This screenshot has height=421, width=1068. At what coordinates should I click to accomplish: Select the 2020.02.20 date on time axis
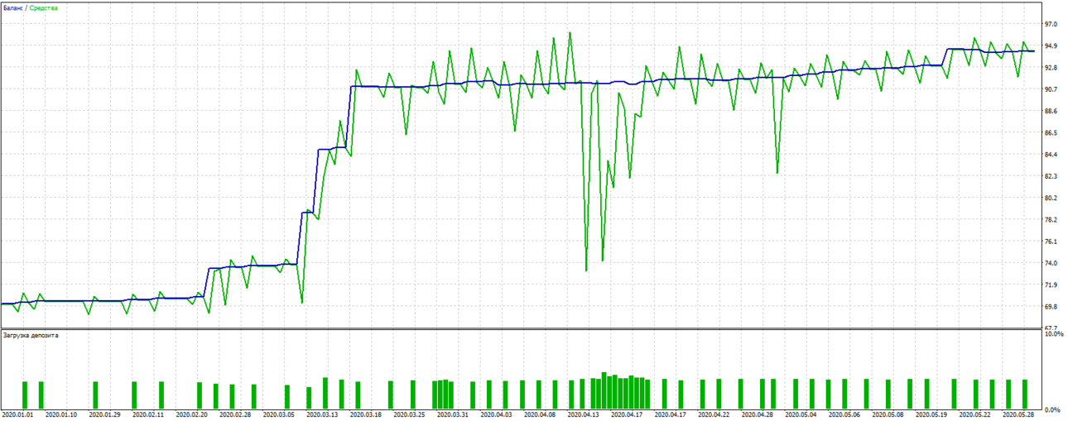coord(193,415)
